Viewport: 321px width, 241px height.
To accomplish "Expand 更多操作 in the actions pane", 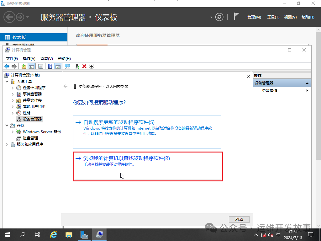I will click(307, 90).
